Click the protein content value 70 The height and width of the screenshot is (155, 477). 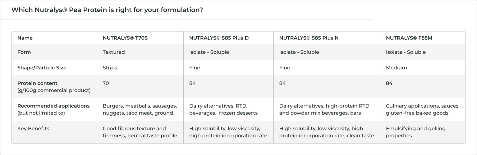pos(106,83)
